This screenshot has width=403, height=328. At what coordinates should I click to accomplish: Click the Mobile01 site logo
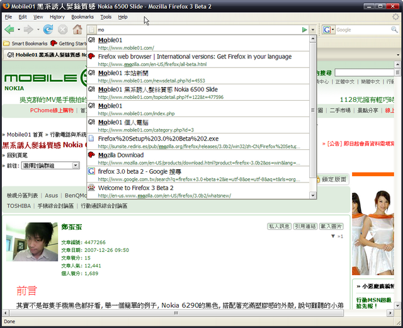[x=45, y=77]
